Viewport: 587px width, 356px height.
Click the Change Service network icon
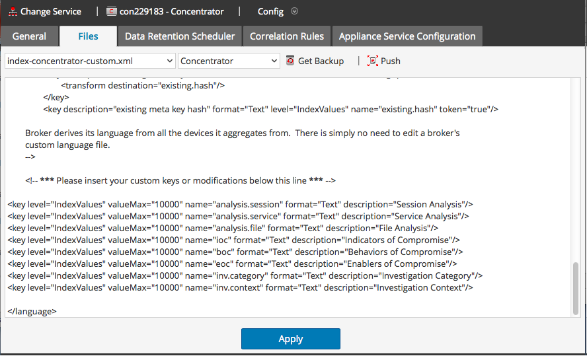coord(11,11)
